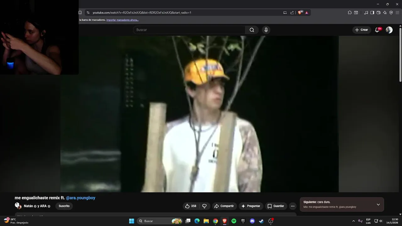
Task: Open the browser hamburger menu
Action: (x=397, y=13)
